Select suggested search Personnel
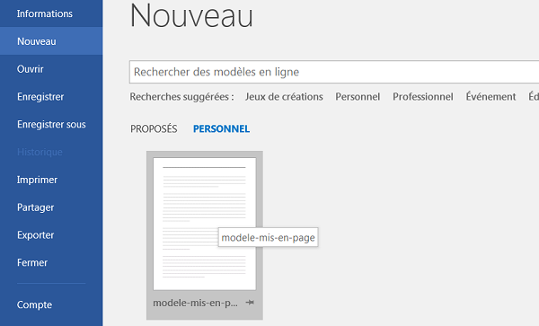The height and width of the screenshot is (326, 539). point(358,97)
